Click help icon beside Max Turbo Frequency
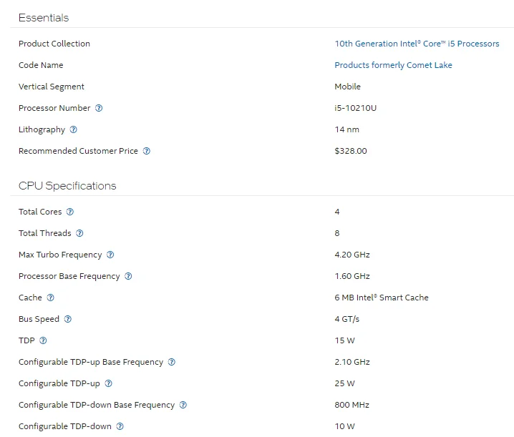514x437 pixels. coord(110,255)
